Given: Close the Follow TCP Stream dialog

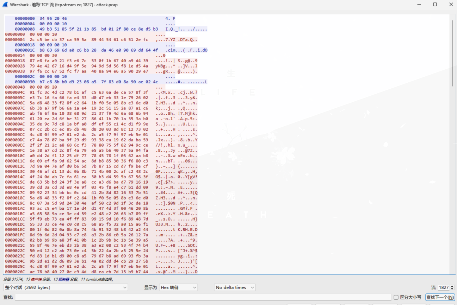Looking at the screenshot, I should point(451,5).
